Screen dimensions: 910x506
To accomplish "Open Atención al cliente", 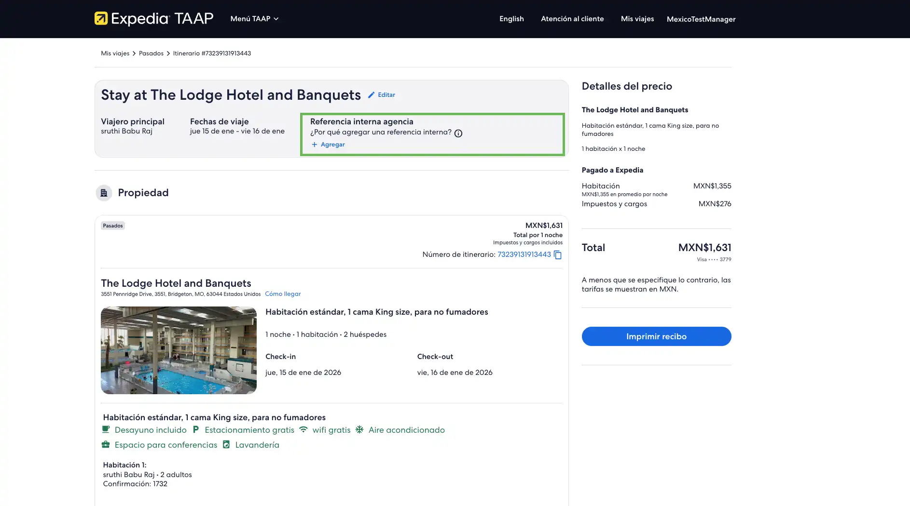I will pos(572,19).
